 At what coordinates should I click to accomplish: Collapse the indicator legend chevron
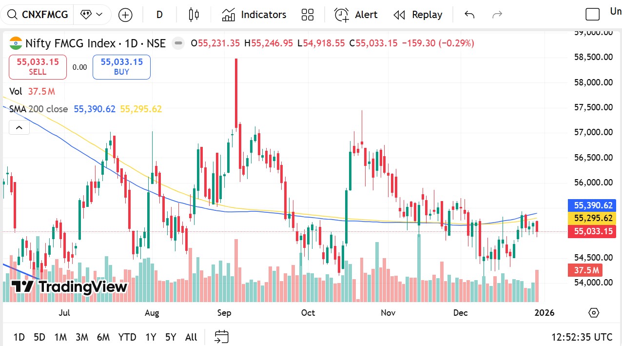tap(19, 128)
